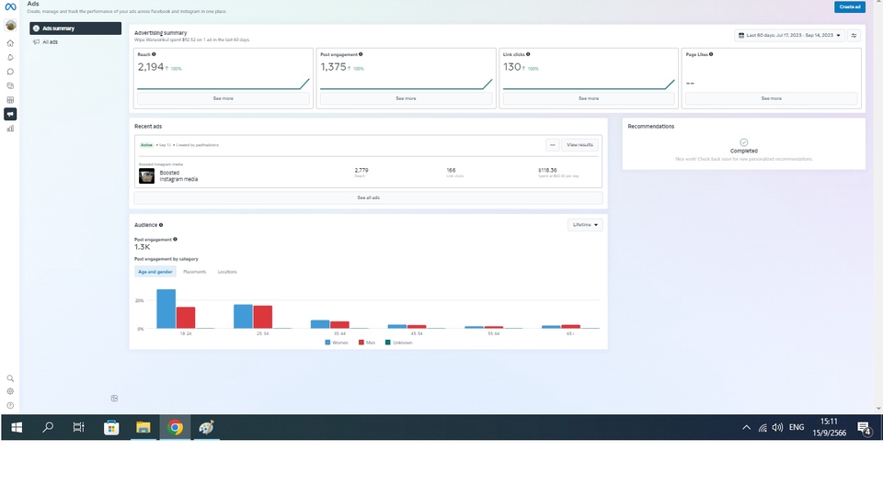Click the Men bar for 25-34
This screenshot has width=883, height=495.
[263, 317]
